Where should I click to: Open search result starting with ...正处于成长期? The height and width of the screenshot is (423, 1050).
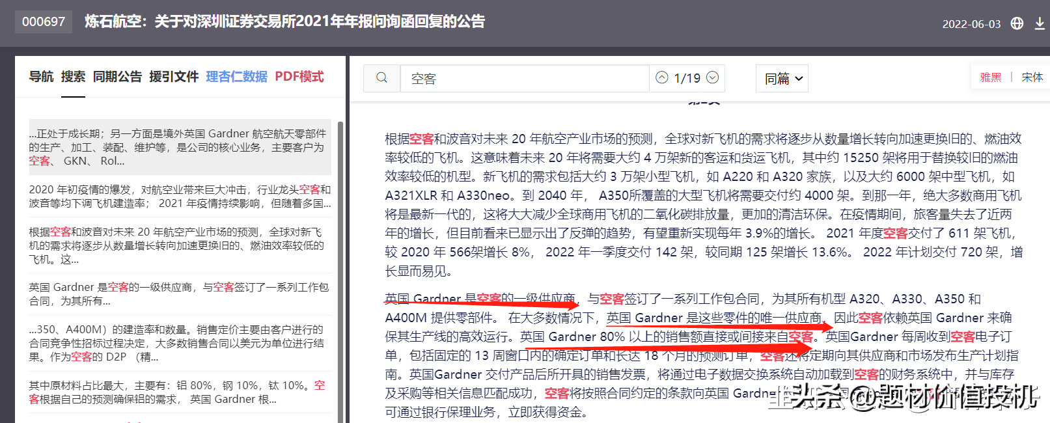(180, 147)
